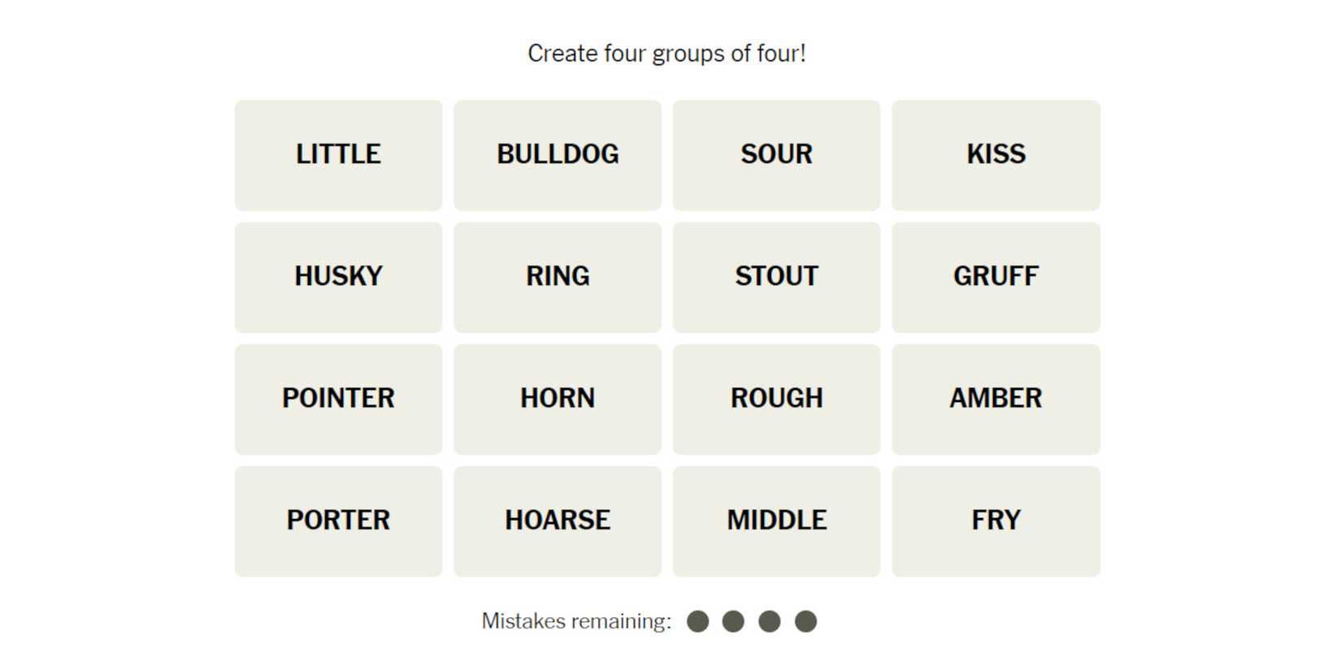Select the PORTER word tile
Viewport: 1341px width, 670px height.
338,521
